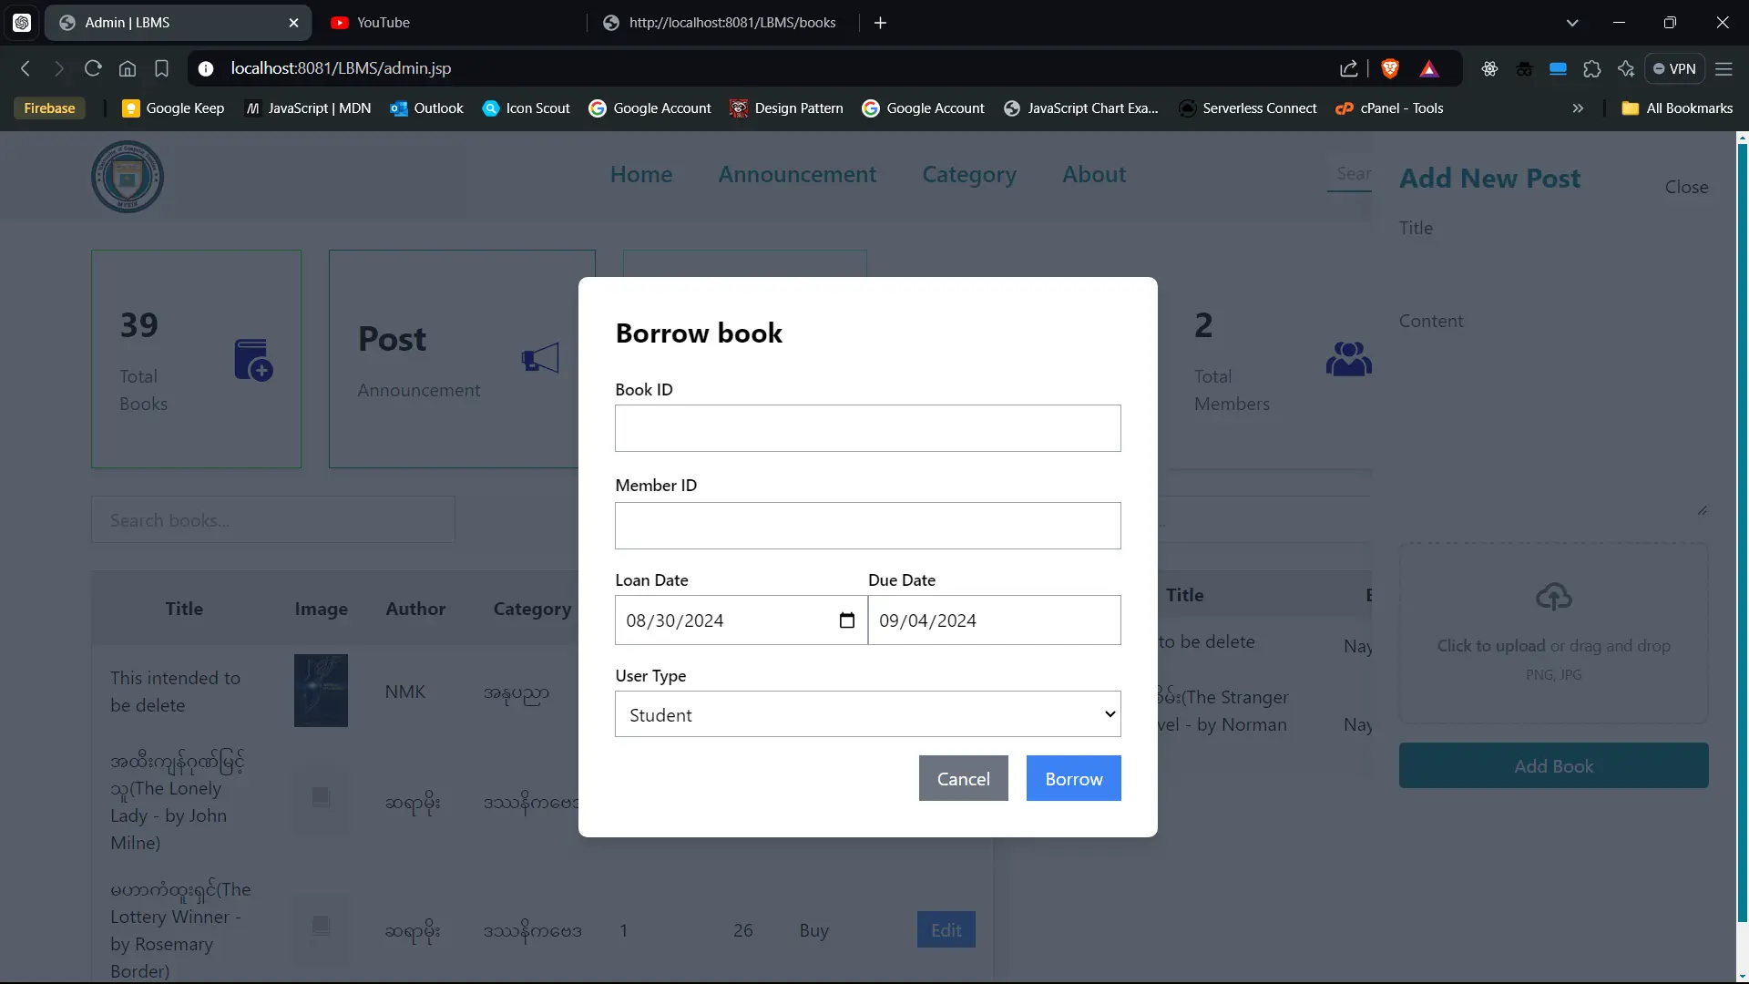The height and width of the screenshot is (984, 1749).
Task: Open the Firebase bookmark
Action: (49, 108)
